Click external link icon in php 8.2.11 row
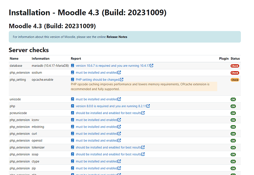 coord(148,106)
